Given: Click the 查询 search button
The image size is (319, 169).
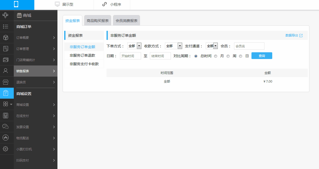Looking at the screenshot, I should 262,56.
